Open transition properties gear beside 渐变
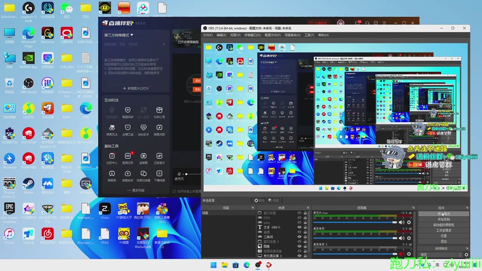This screenshot has width=482, height=271. point(466,255)
